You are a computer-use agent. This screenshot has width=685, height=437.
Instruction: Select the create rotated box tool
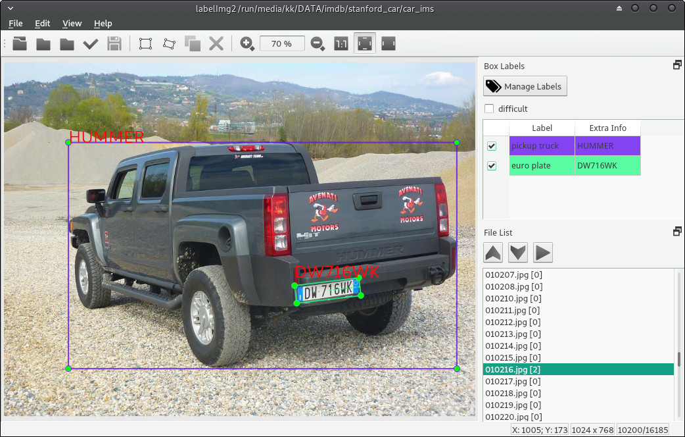pyautogui.click(x=169, y=43)
